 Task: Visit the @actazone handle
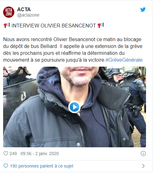click(28, 15)
